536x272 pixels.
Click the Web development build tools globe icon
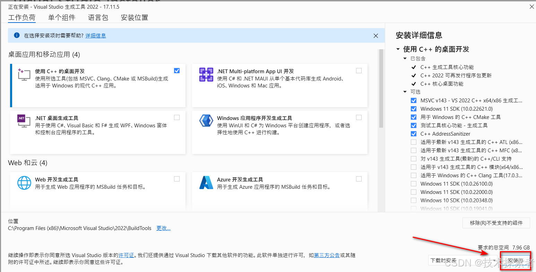tap(24, 182)
